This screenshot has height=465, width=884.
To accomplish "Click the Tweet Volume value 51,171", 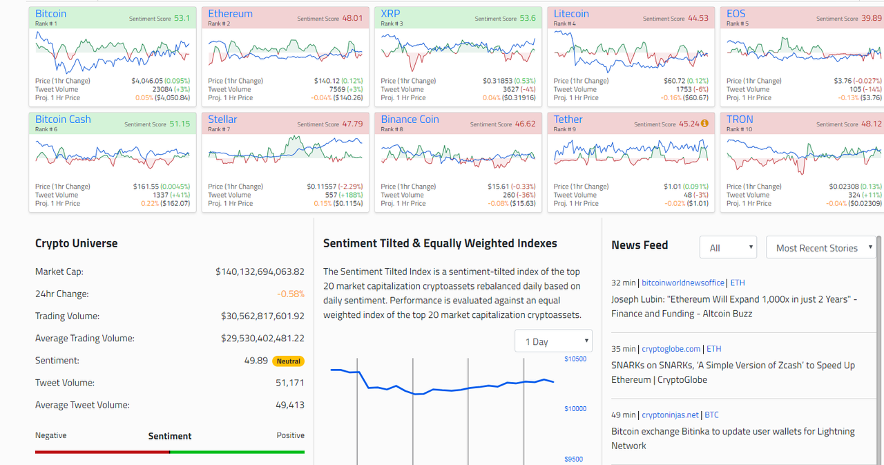I will pos(290,382).
